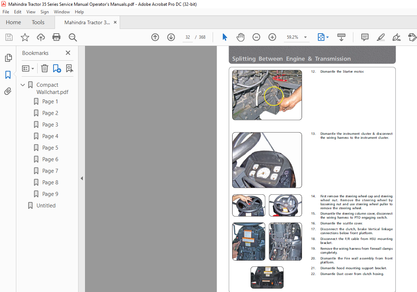Click the starter motor photo in document
417x292 pixels.
coord(267,95)
